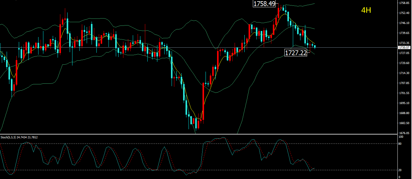
Task: Select the yellow 4H timeframe label
Action: point(366,10)
